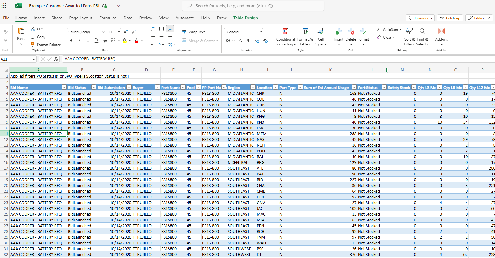
Task: Increase decimal places
Action: [257, 41]
